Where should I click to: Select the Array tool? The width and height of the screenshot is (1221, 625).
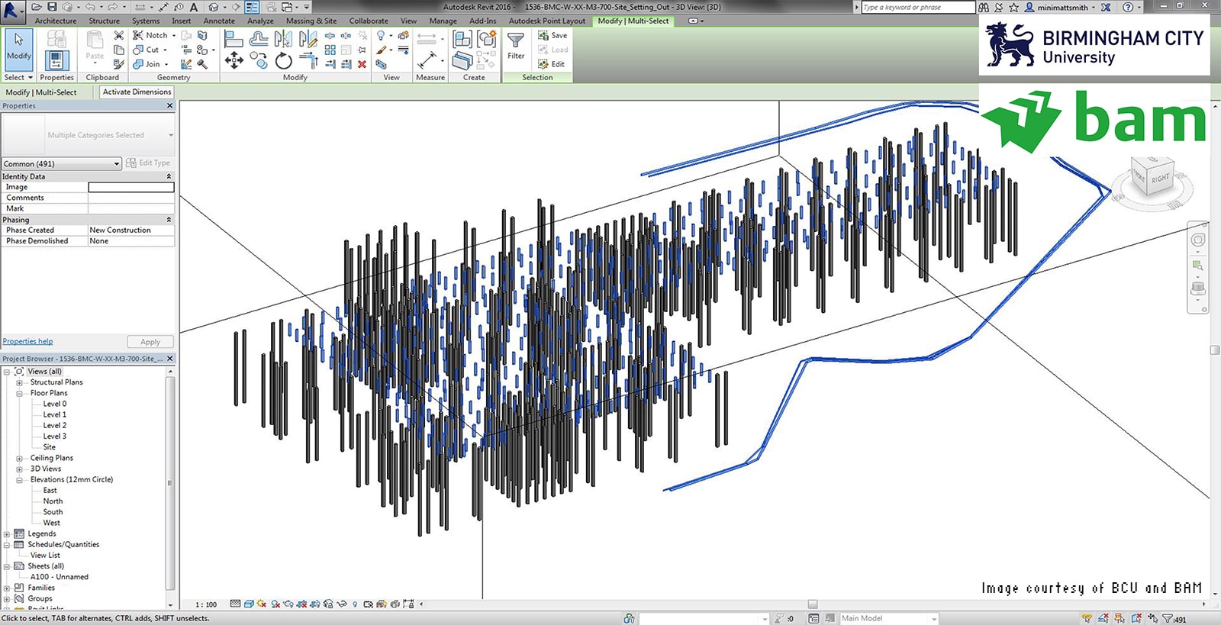330,50
